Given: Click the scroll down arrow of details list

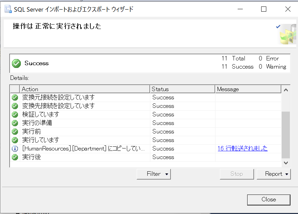Looking at the screenshot, I should (x=286, y=163).
